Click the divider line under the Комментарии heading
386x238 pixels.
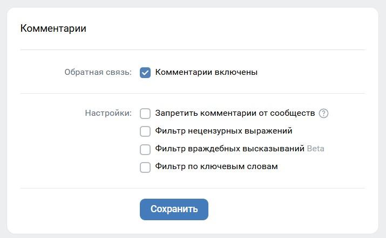(193, 50)
